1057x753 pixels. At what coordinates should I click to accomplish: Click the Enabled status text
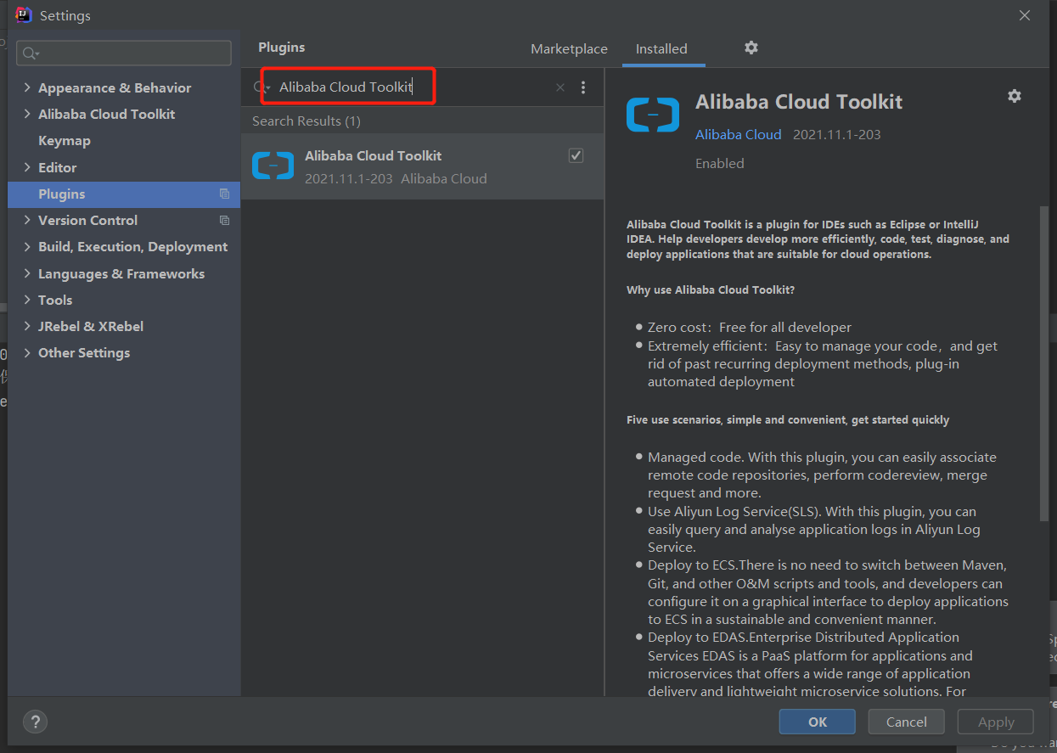tap(720, 163)
